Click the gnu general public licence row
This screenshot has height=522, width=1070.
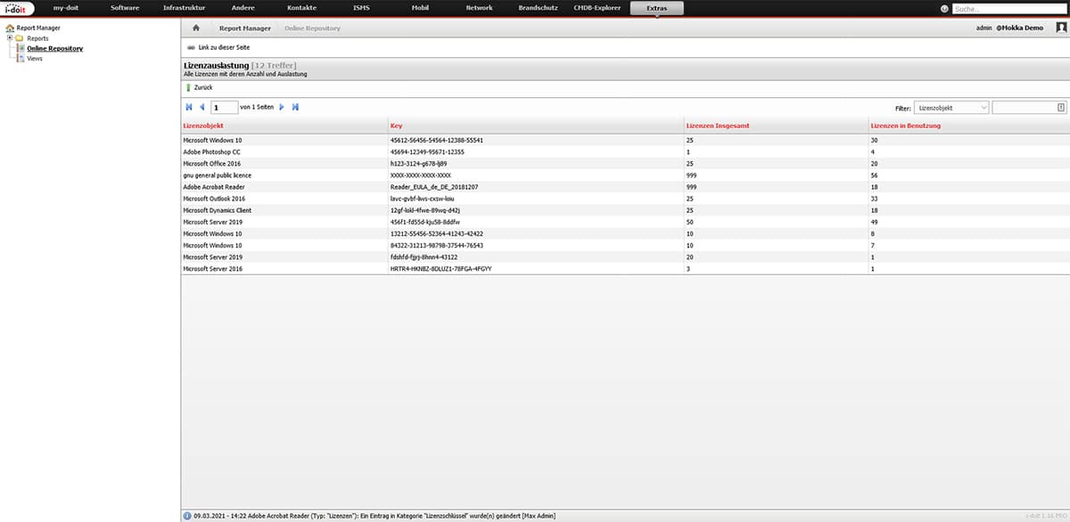pos(624,175)
